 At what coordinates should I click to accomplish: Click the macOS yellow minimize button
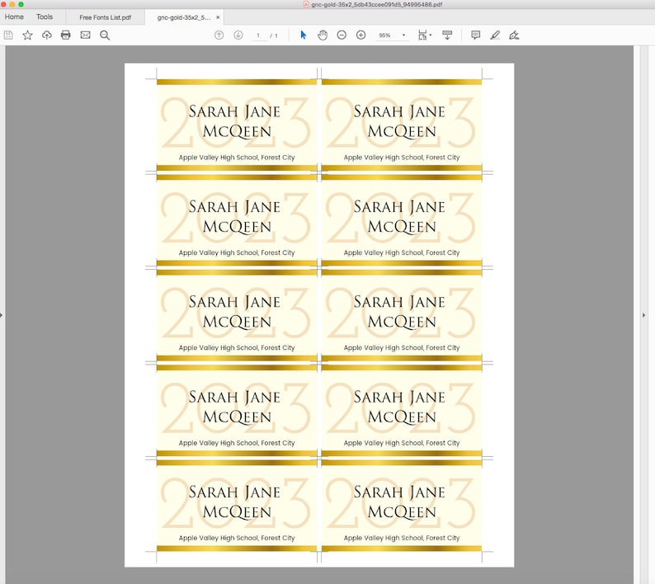(12, 4)
